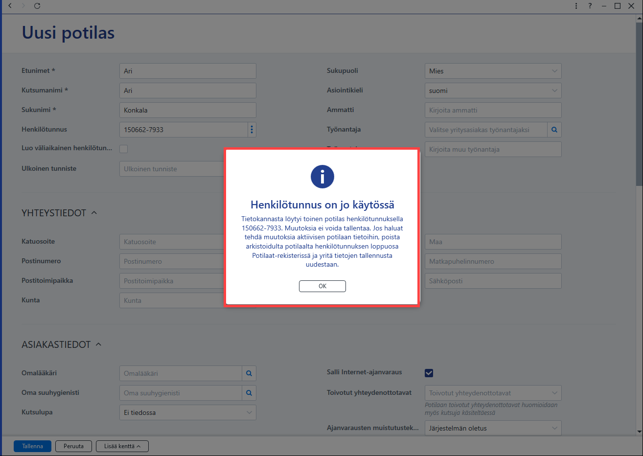643x456 pixels.
Task: Click the dialog title Henkilötunnus on jo käytössä
Action: coord(322,205)
